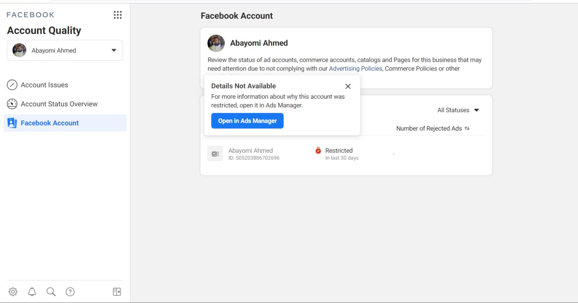Click the red Restricted status icon

click(318, 150)
